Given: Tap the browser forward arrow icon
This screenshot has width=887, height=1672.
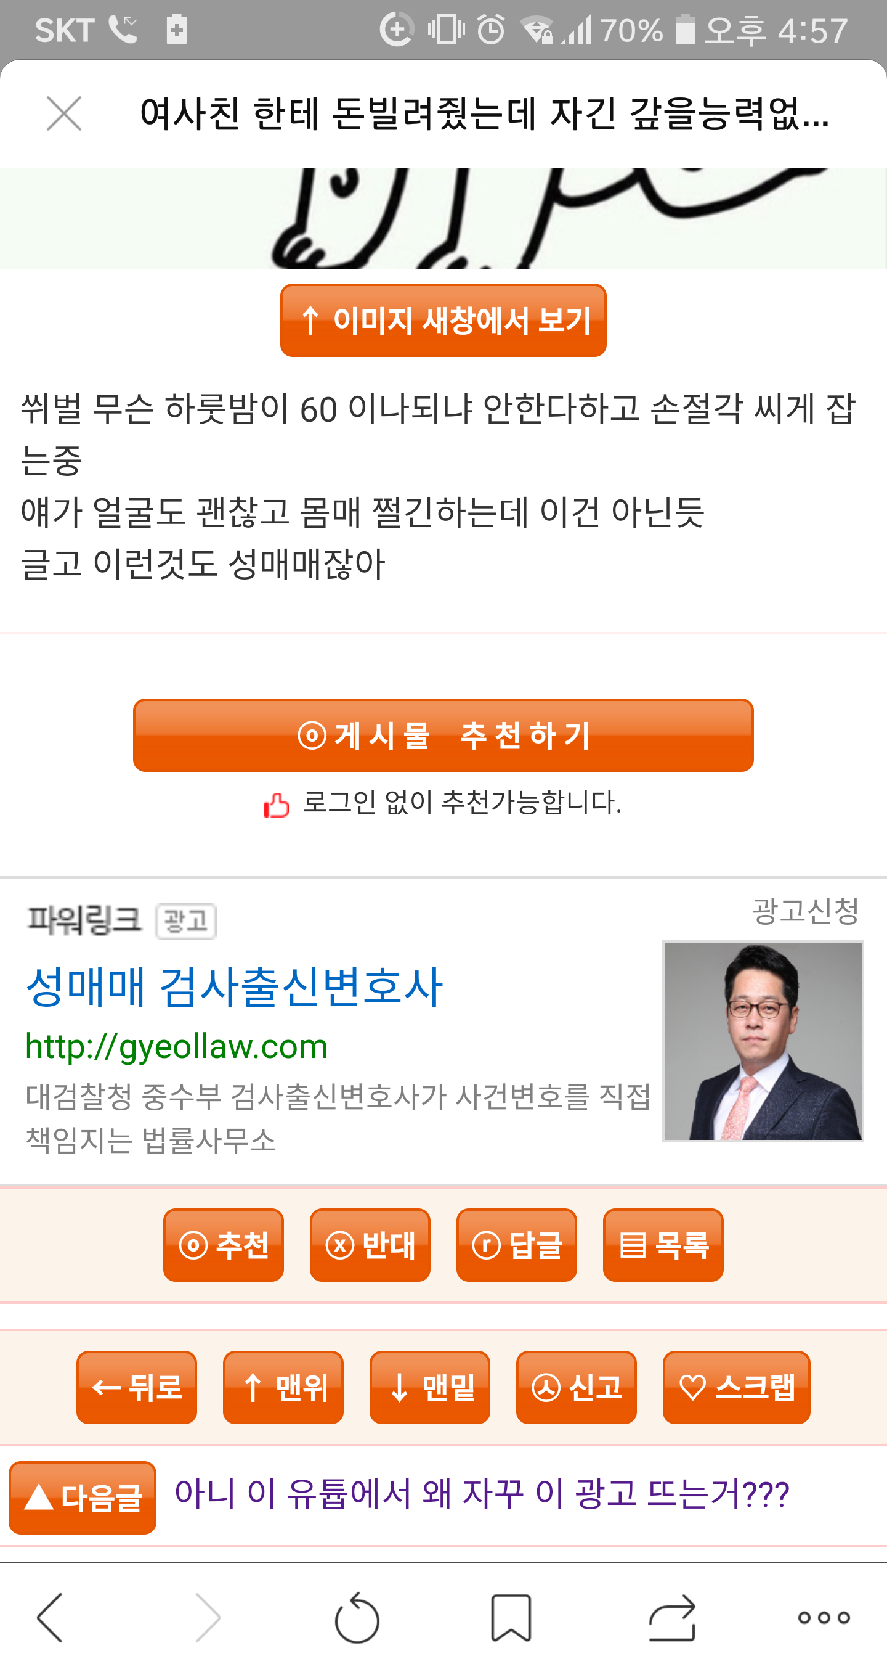Looking at the screenshot, I should pos(208,1617).
